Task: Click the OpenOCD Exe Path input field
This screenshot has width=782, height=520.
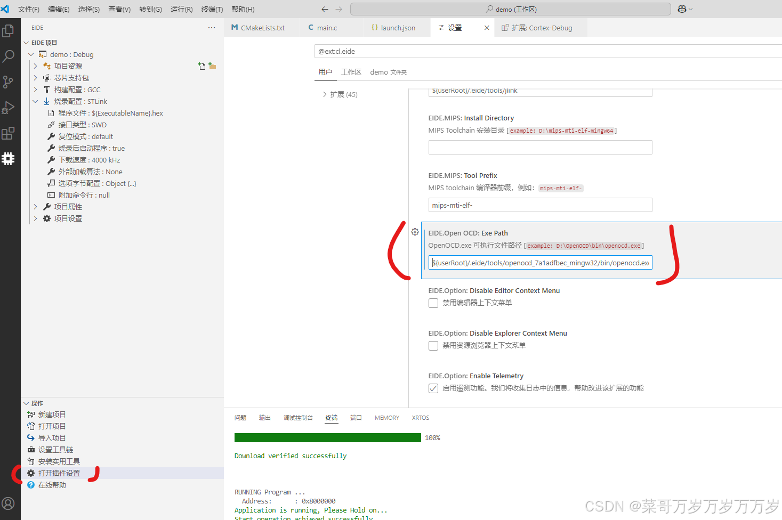Action: [540, 263]
